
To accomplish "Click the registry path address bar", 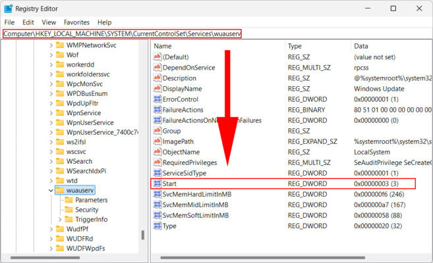I will click(x=122, y=34).
